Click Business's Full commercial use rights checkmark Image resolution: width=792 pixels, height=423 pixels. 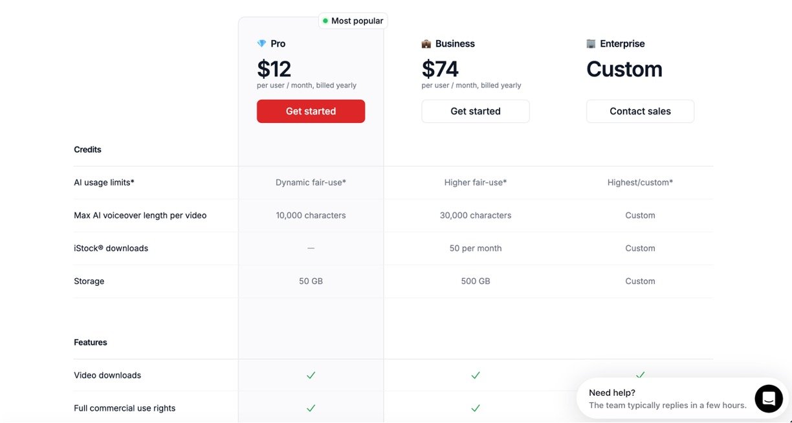coord(476,408)
